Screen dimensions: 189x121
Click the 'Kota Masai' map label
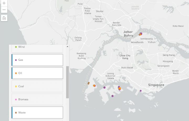pyautogui.click(x=178, y=26)
